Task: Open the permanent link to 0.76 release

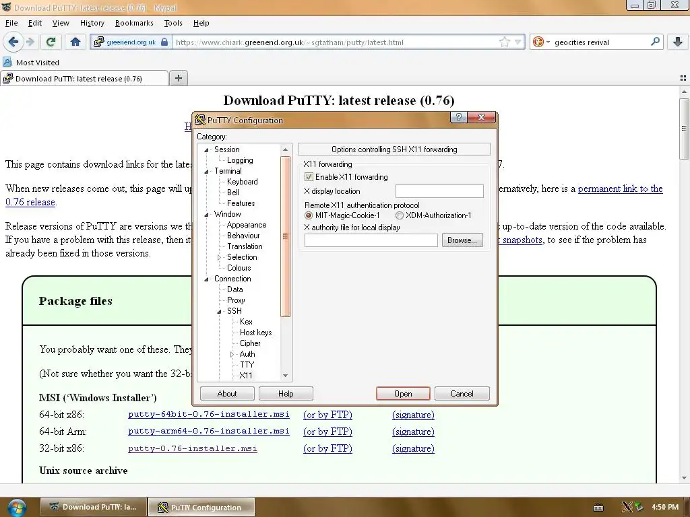Action: pos(620,188)
